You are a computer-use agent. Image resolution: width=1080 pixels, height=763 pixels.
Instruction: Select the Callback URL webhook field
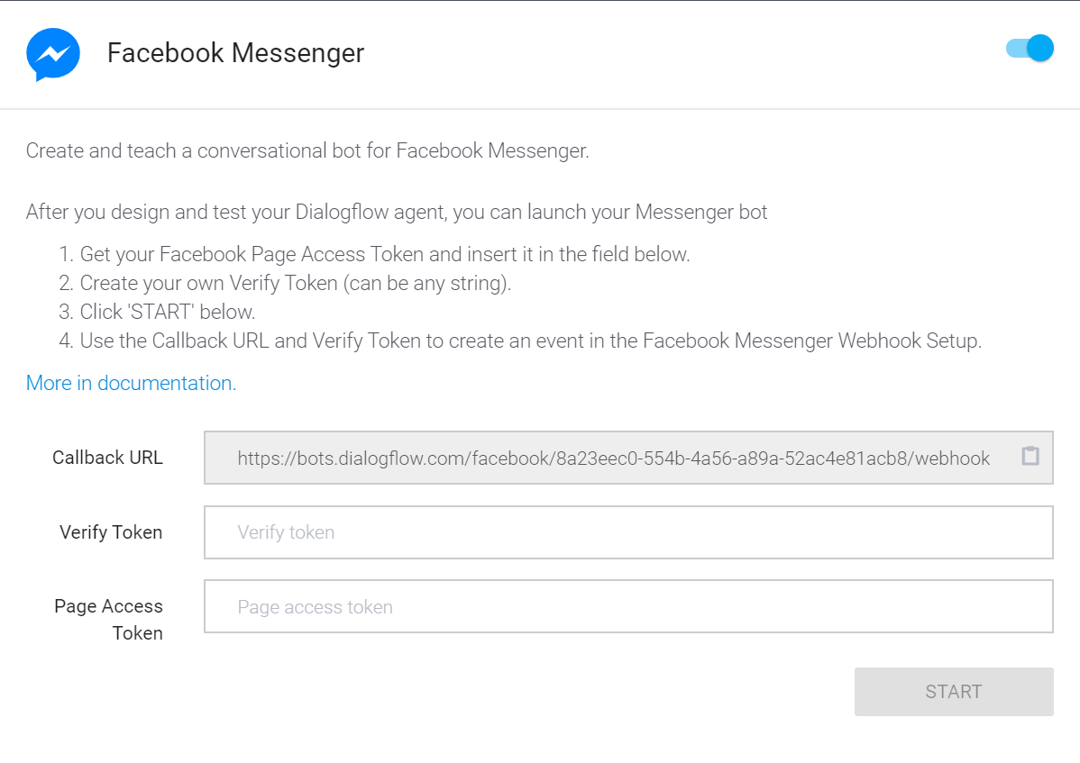(x=613, y=458)
